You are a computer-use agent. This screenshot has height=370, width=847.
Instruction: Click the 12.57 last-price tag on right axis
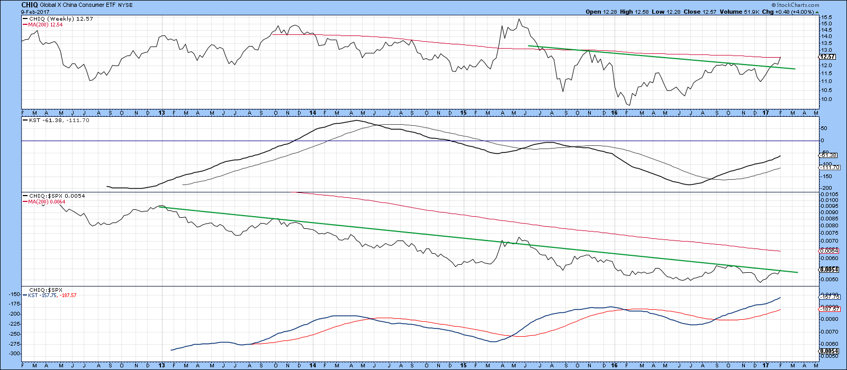click(x=827, y=57)
